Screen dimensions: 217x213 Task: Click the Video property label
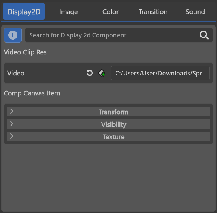coord(16,73)
